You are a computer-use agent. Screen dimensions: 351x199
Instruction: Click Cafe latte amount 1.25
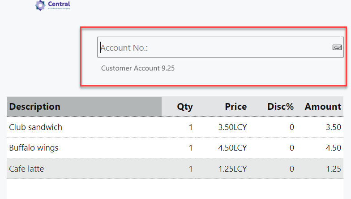coord(333,169)
